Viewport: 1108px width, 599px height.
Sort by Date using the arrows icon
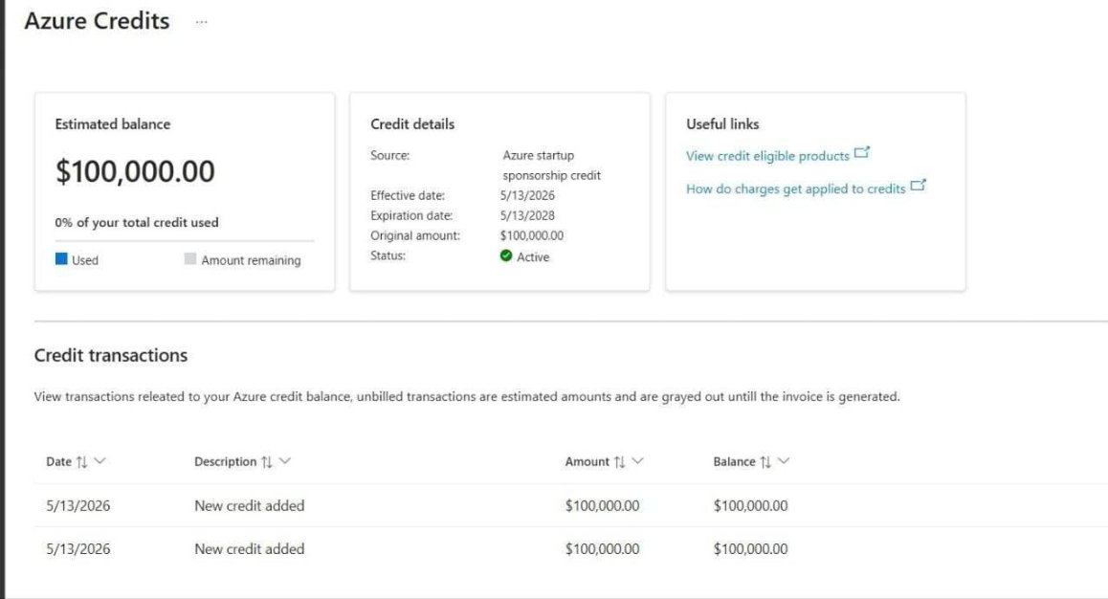82,462
